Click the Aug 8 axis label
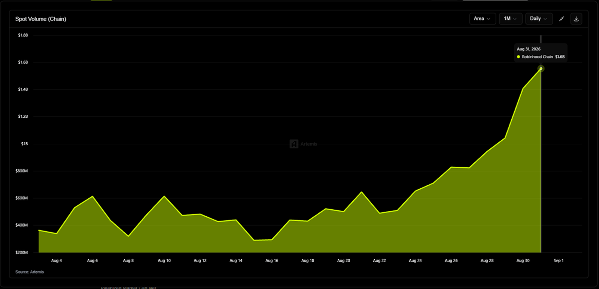 coord(128,261)
